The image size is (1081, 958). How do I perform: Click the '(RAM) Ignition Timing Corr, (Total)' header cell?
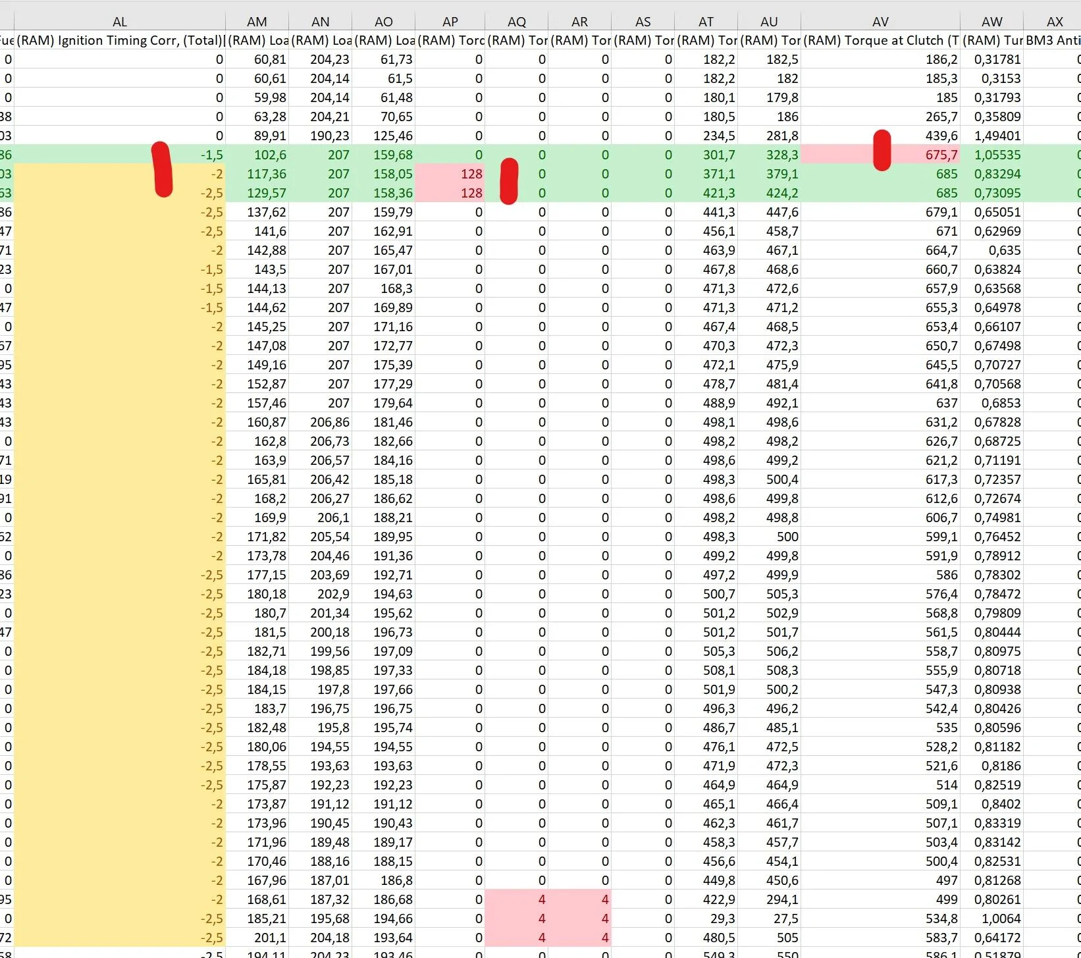(120, 40)
